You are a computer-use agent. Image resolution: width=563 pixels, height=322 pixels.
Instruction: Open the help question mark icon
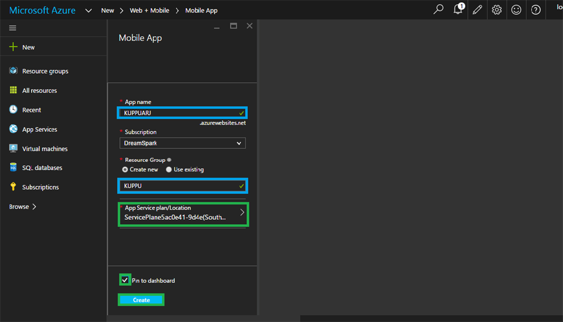pyautogui.click(x=536, y=10)
